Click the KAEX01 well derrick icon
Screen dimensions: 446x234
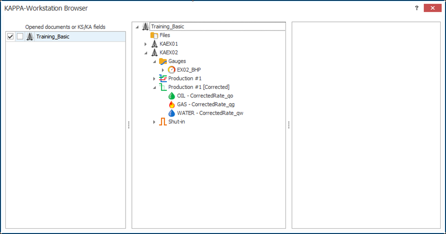pos(155,44)
